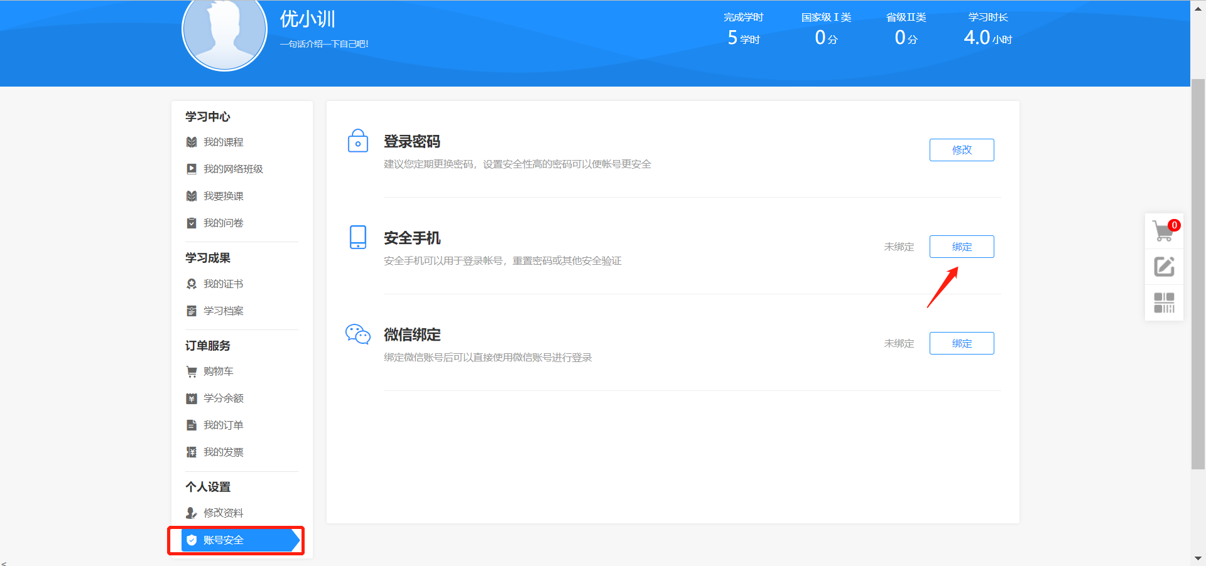Open 我的发票 menu item
The height and width of the screenshot is (566, 1206).
(223, 452)
